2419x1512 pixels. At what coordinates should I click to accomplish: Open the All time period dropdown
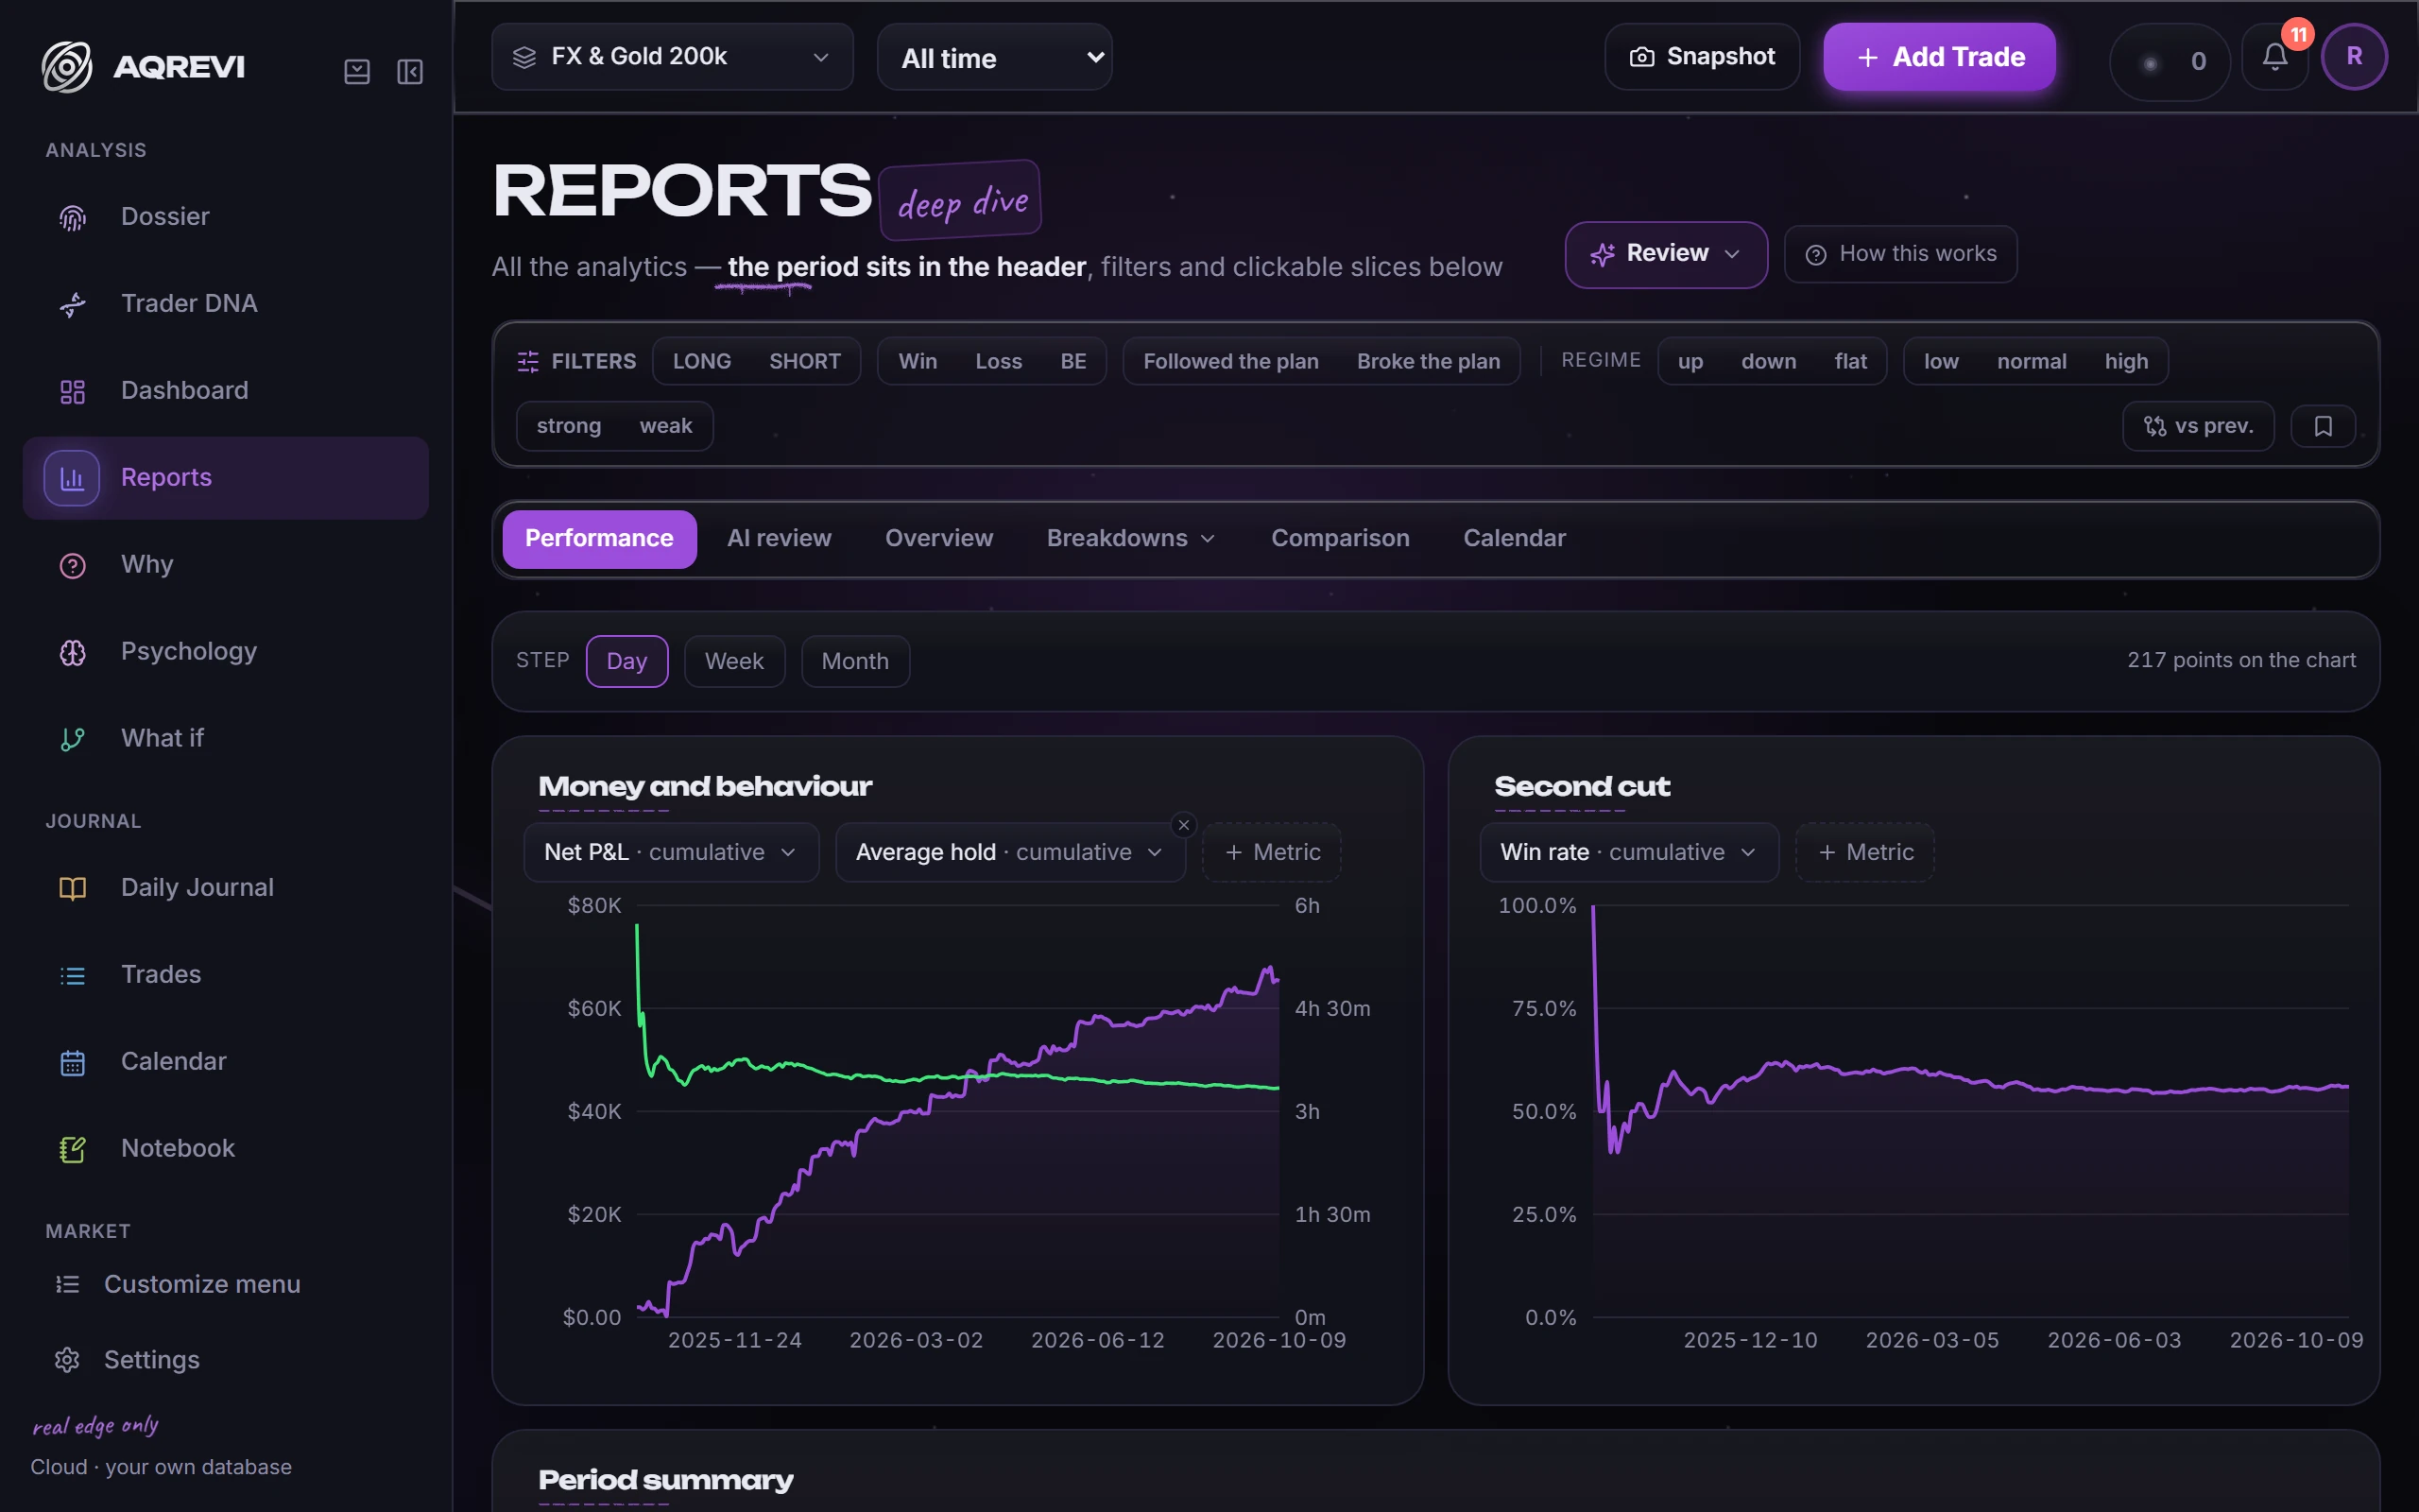tap(995, 57)
